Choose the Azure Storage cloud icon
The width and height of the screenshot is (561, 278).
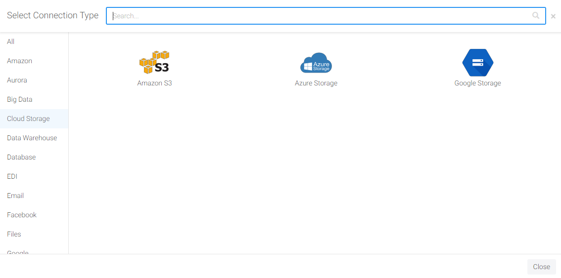[316, 63]
